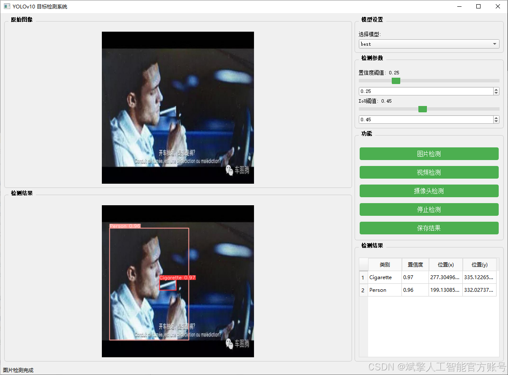Image resolution: width=508 pixels, height=375 pixels.
Task: Select the Cigarette cell in results table
Action: pyautogui.click(x=385, y=277)
